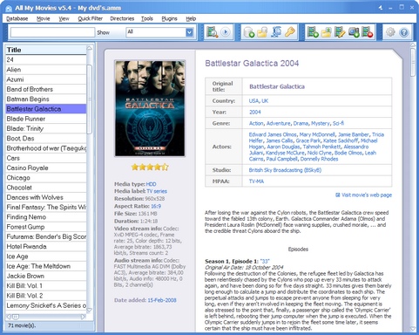Image resolution: width=419 pixels, height=335 pixels.
Task: Click the TV series media label link
Action: [157, 191]
